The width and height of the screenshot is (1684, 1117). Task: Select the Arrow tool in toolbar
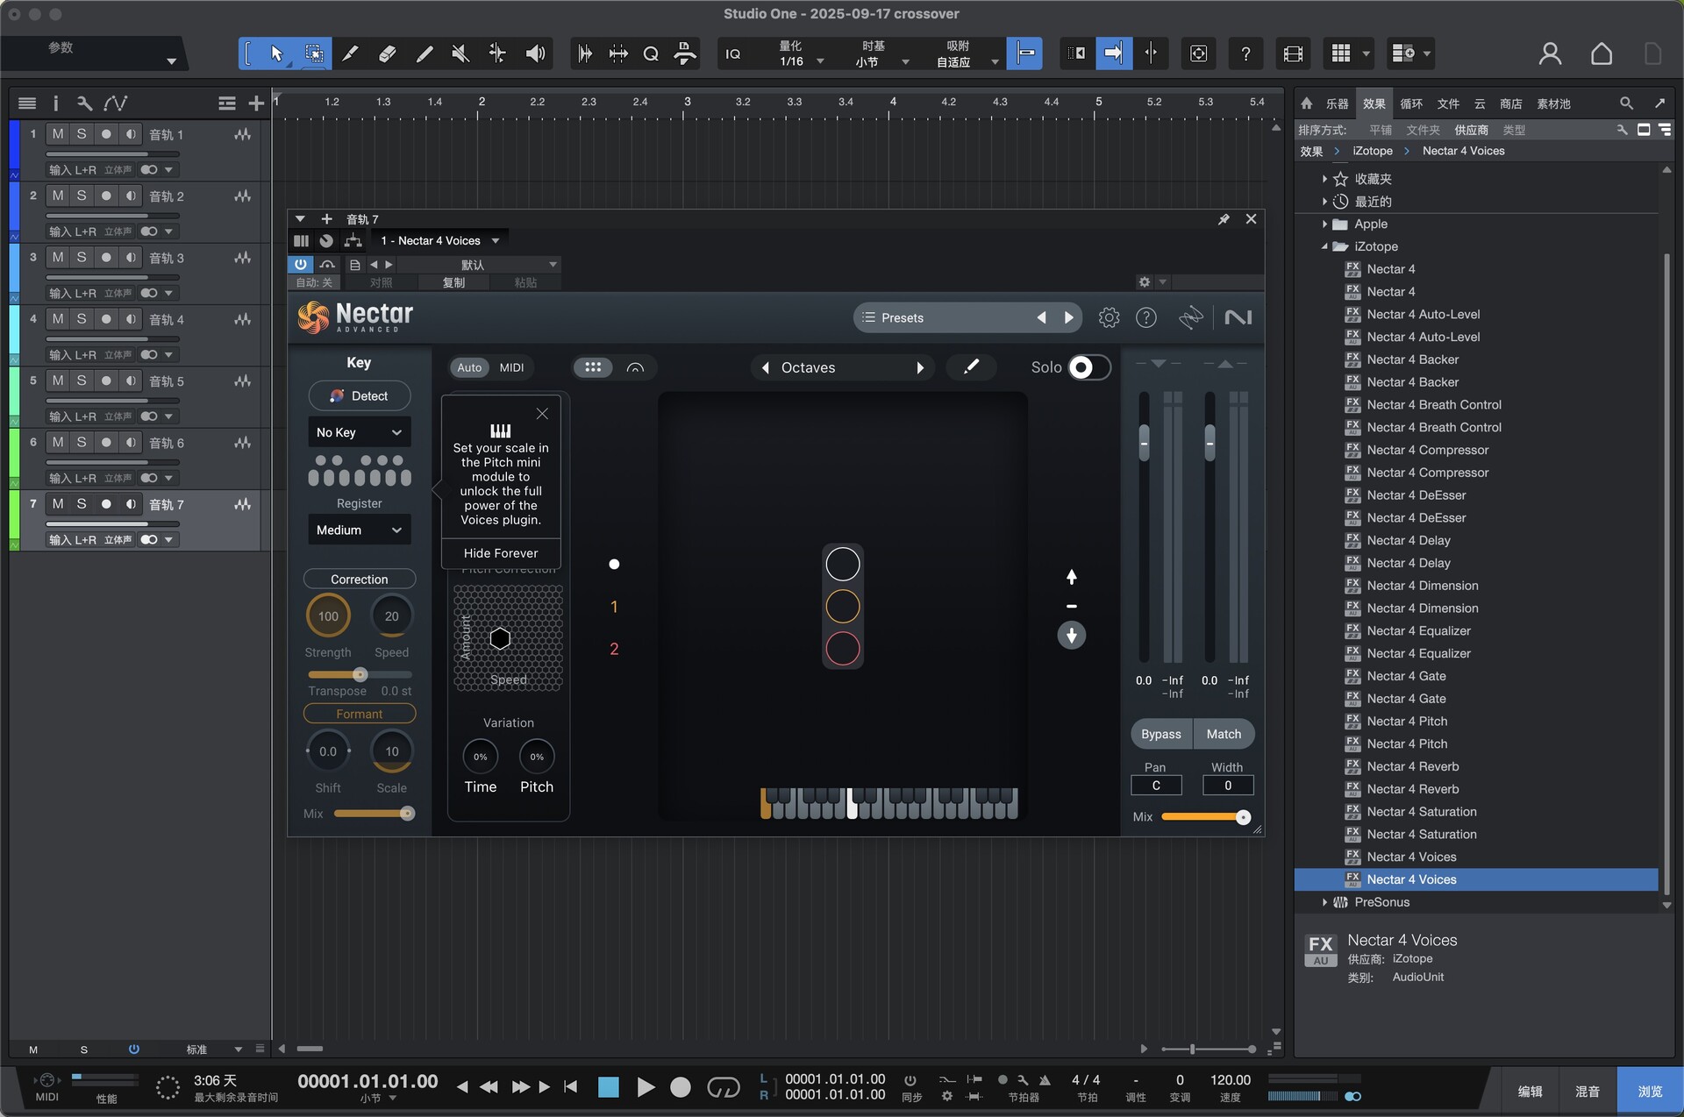[276, 53]
